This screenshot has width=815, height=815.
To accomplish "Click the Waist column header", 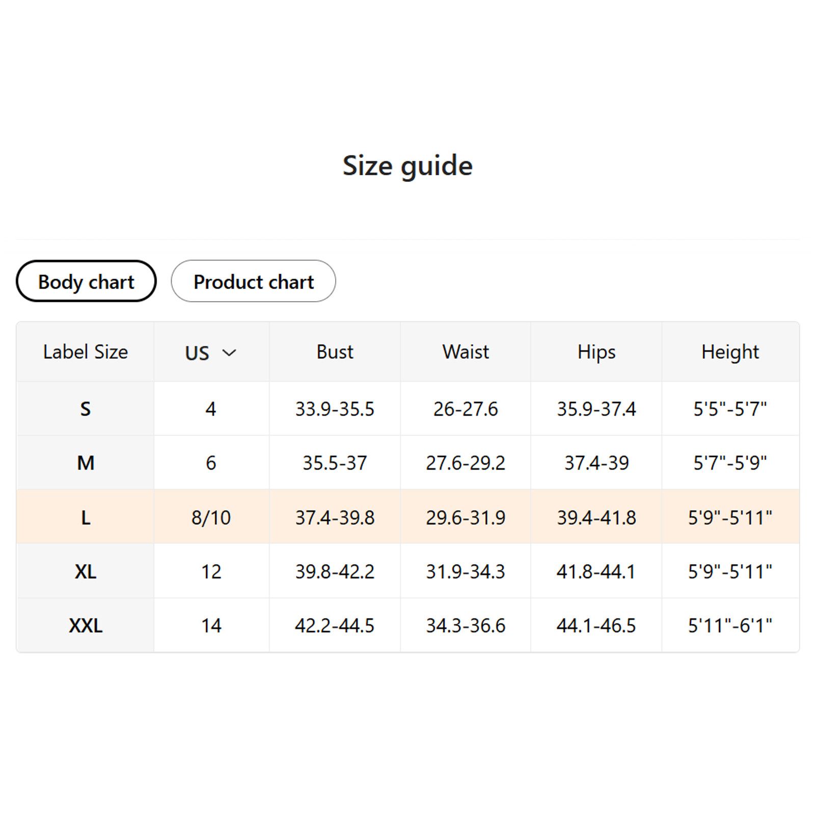I will 466,352.
